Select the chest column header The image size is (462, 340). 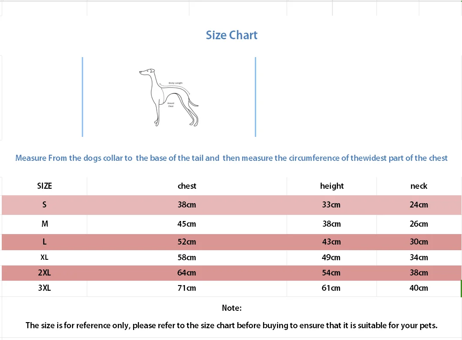187,186
